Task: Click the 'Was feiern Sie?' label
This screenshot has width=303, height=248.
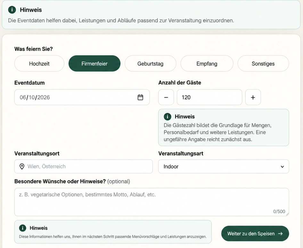Action: click(x=33, y=49)
